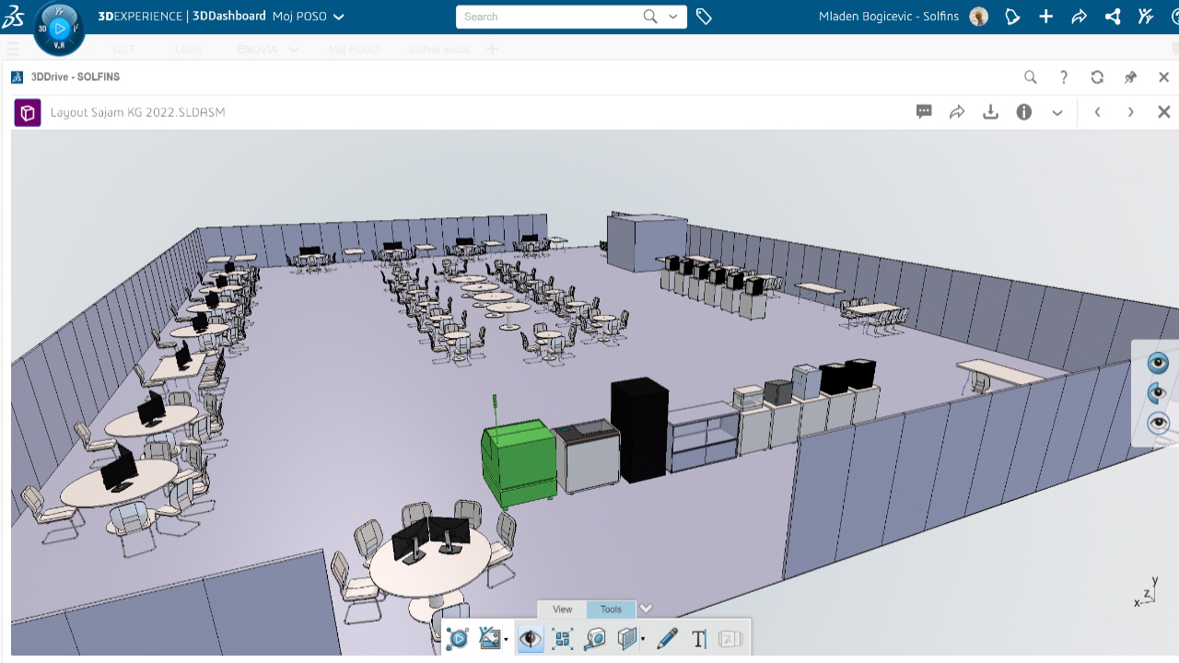Download the Layout Sajam file

click(x=990, y=112)
